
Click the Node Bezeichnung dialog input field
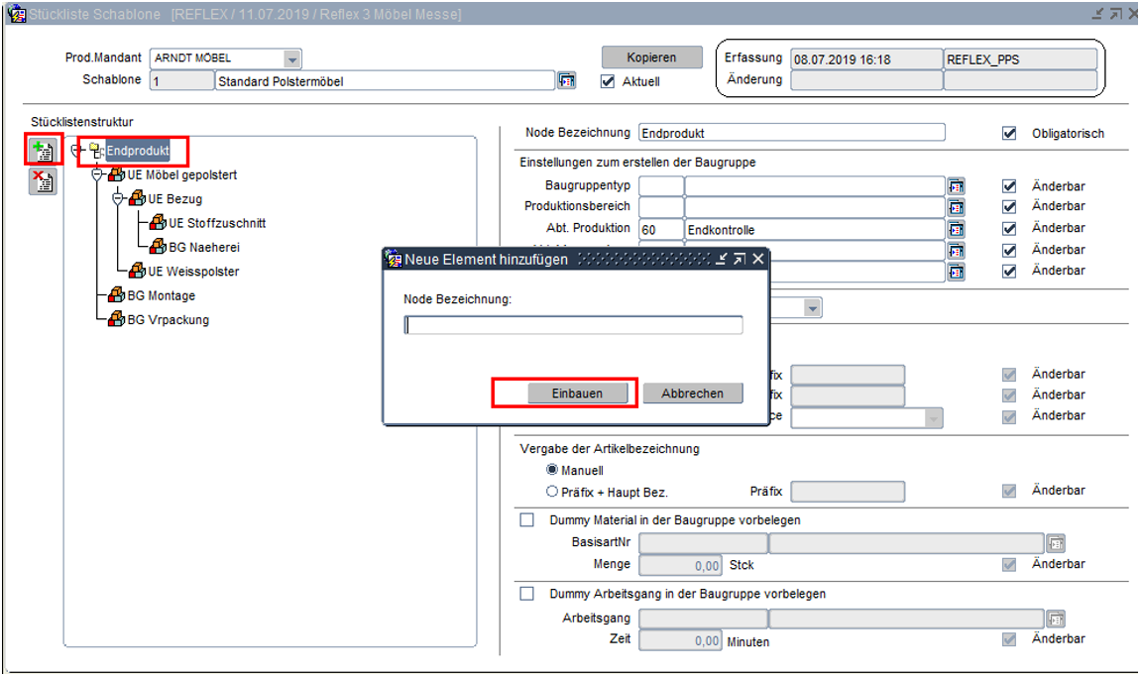click(573, 325)
